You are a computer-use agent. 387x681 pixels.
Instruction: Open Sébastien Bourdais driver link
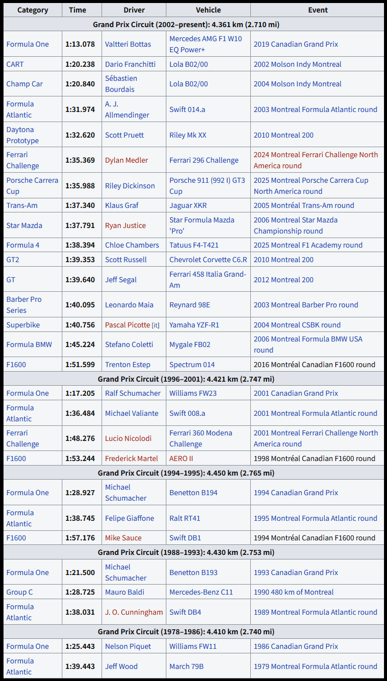click(x=121, y=84)
